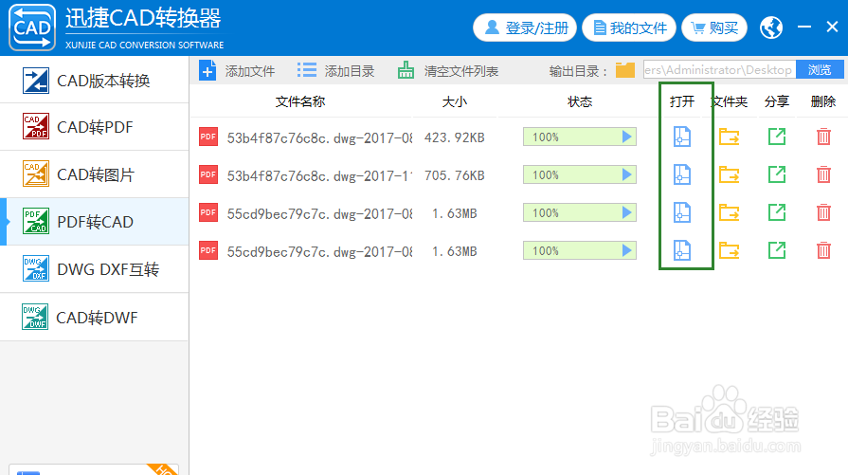Open 登录/注册 login button
Viewport: 848px width, 475px height.
tap(525, 27)
